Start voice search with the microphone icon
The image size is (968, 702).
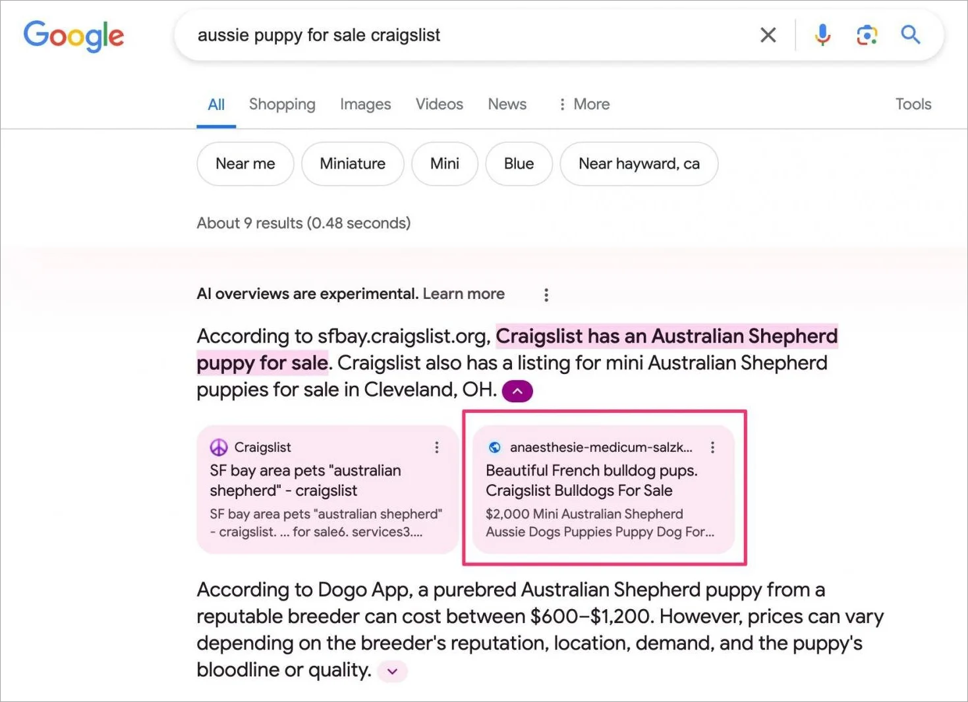click(822, 35)
